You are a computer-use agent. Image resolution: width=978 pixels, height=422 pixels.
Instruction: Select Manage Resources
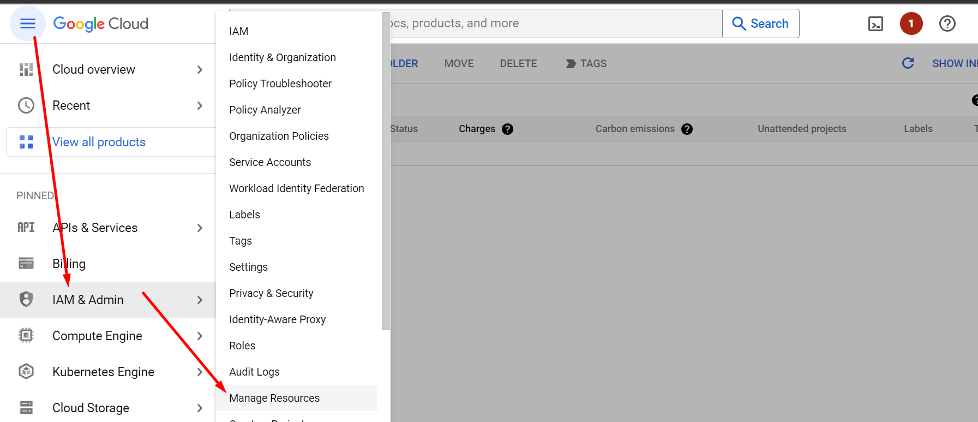[x=297, y=398]
